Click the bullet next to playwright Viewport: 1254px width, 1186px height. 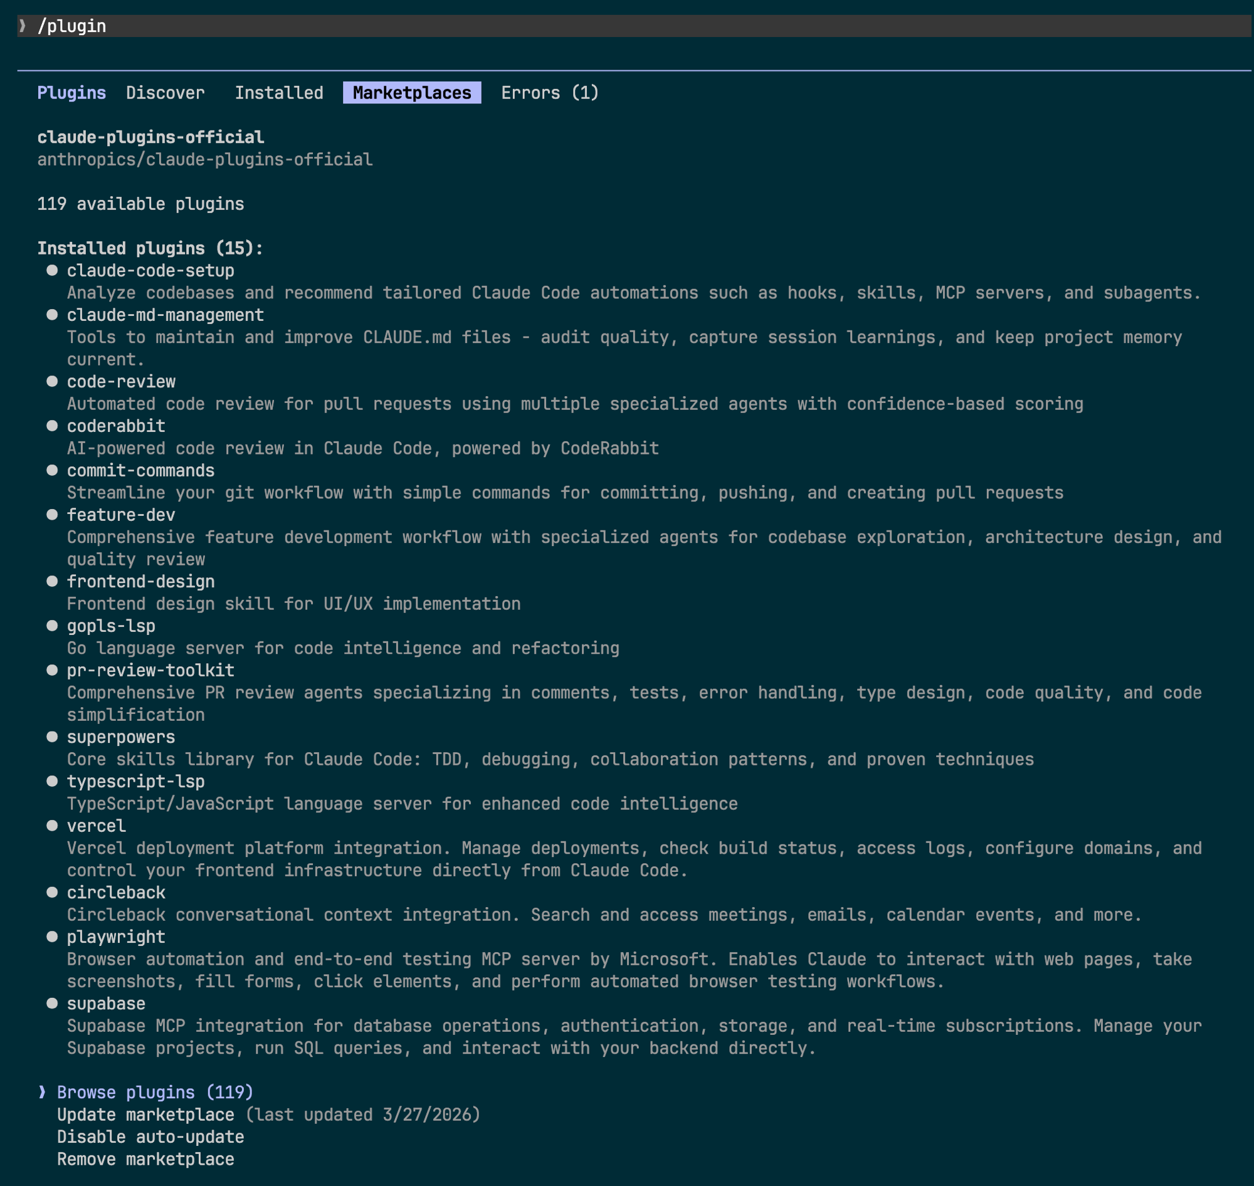pyautogui.click(x=53, y=937)
